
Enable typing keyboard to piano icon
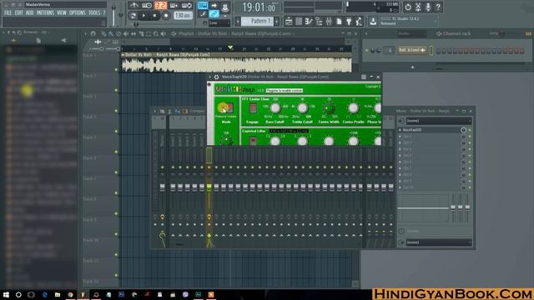203,6
